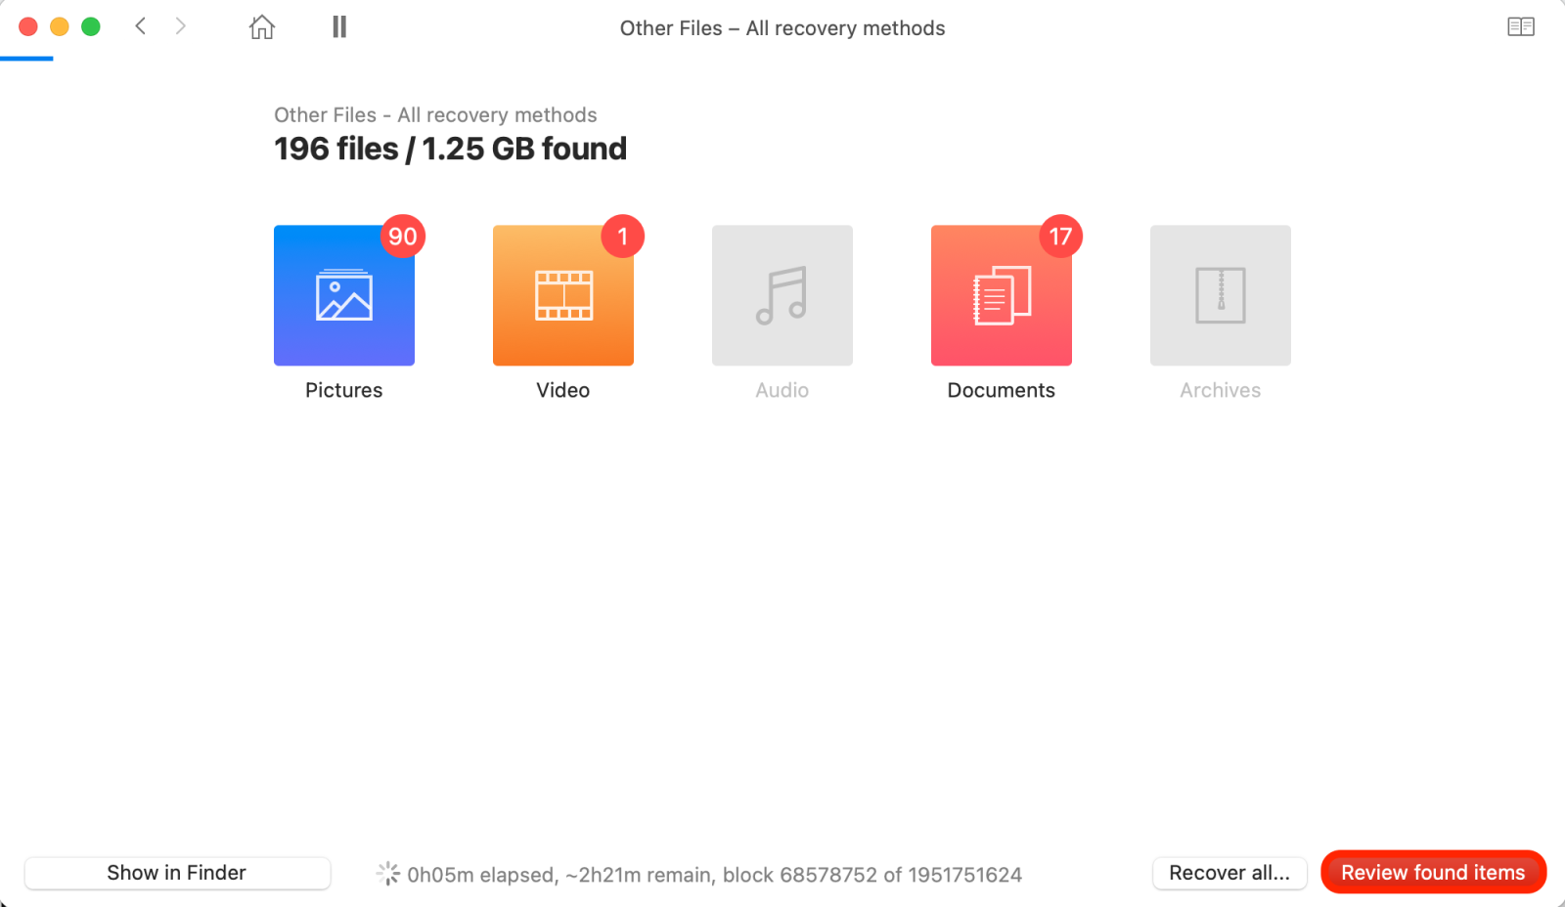Select the grayed-out Audio category
The width and height of the screenshot is (1565, 907).
(782, 295)
